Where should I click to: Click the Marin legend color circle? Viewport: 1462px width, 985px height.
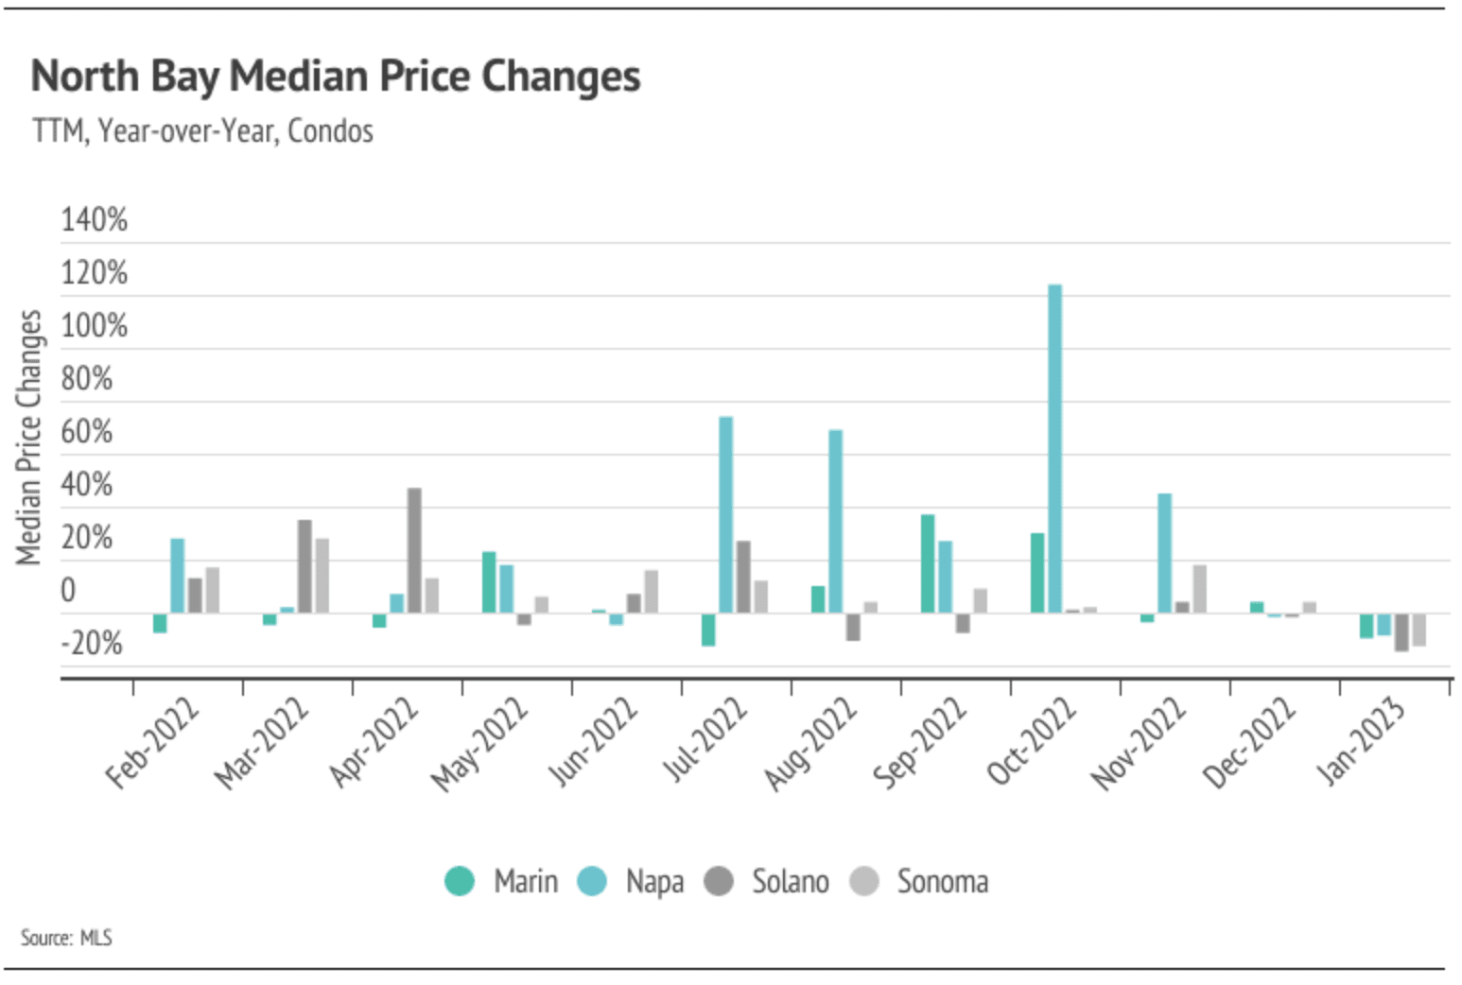tap(460, 881)
